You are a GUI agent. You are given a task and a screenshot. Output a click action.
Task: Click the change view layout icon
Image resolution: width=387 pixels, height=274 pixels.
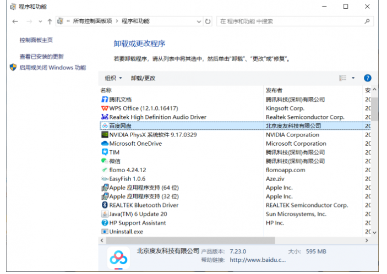[342, 78]
